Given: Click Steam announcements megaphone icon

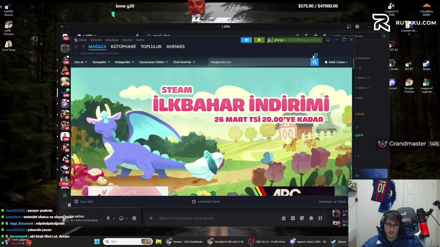Looking at the screenshot, I should click(x=246, y=40).
